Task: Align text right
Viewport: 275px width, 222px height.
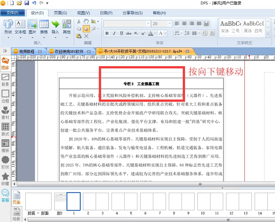Action: (192, 24)
